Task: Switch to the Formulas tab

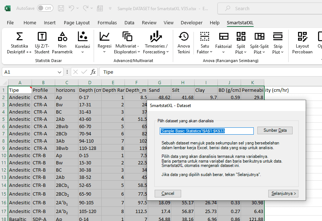Action: [x=107, y=22]
